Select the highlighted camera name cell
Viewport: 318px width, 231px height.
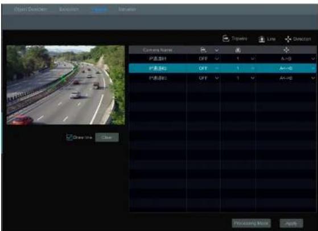point(158,68)
